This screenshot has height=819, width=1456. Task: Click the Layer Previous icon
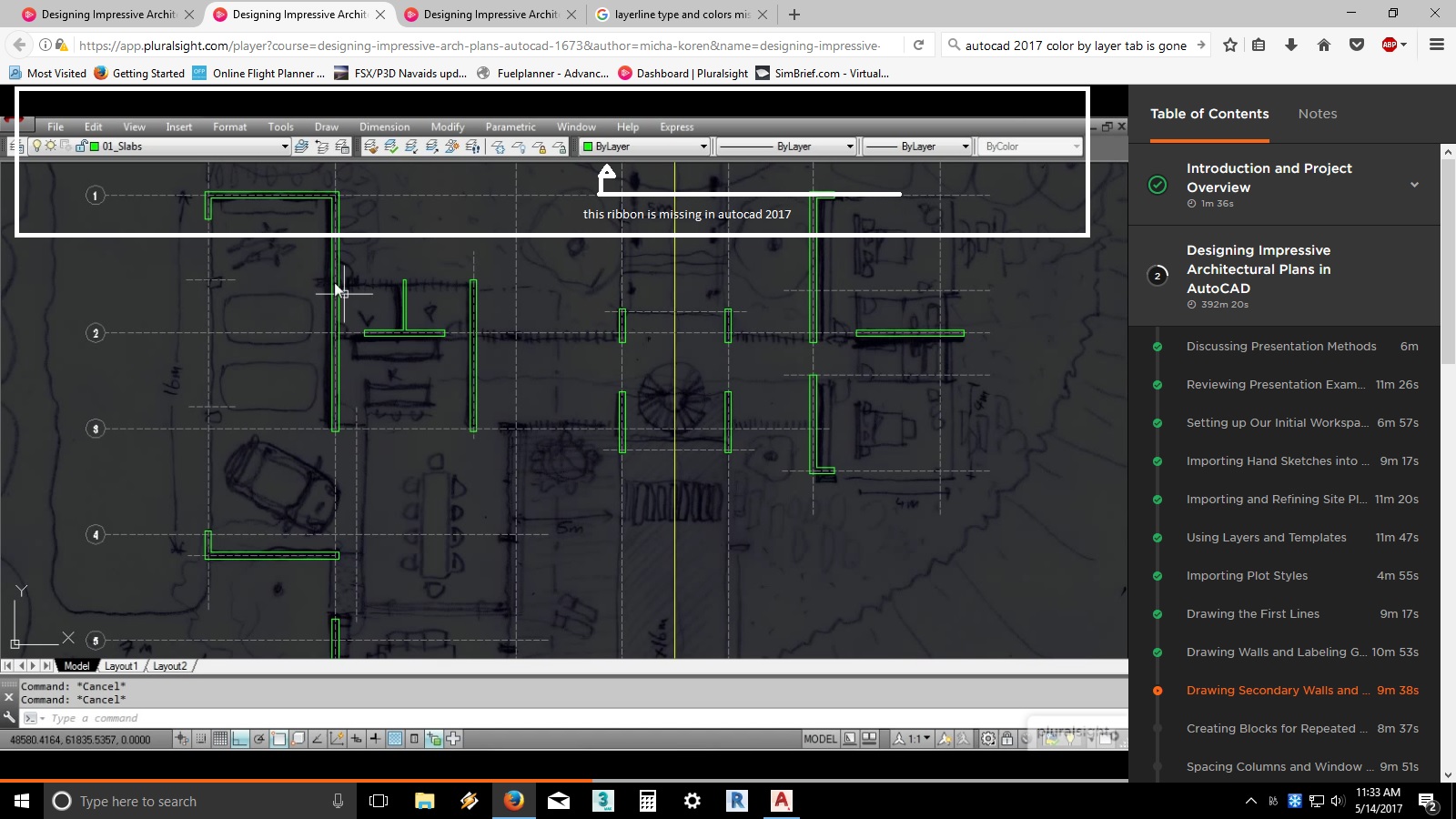coord(322,146)
